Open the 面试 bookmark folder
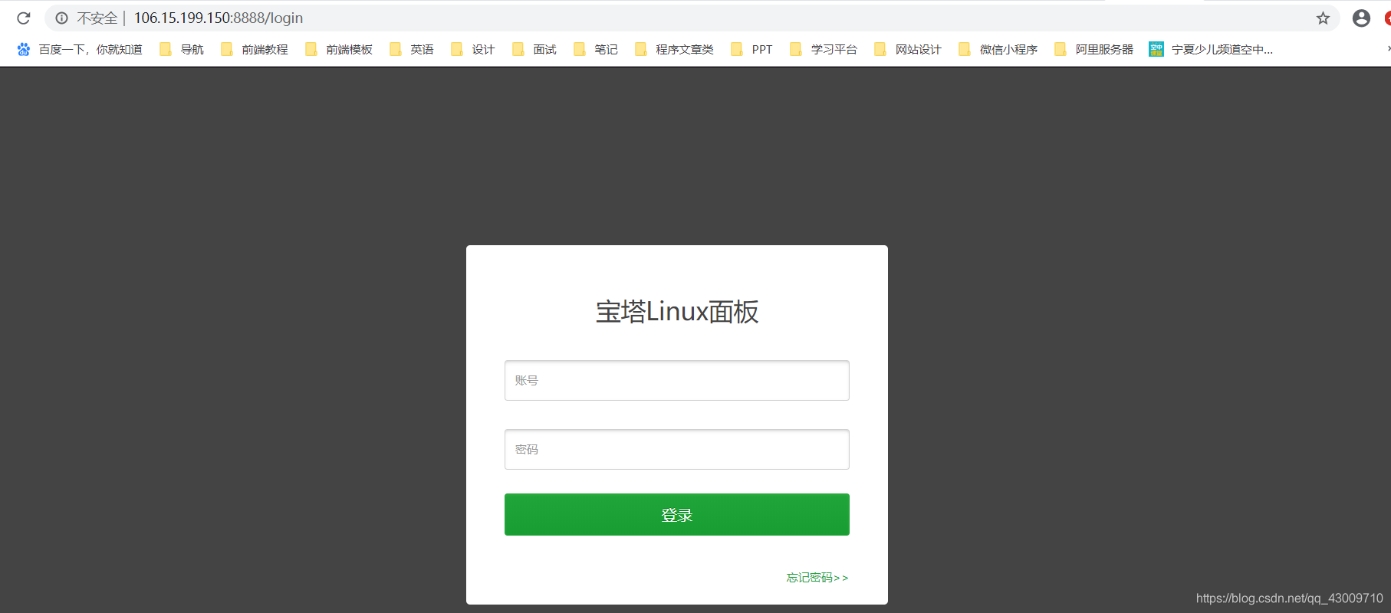This screenshot has width=1391, height=613. 534,49
